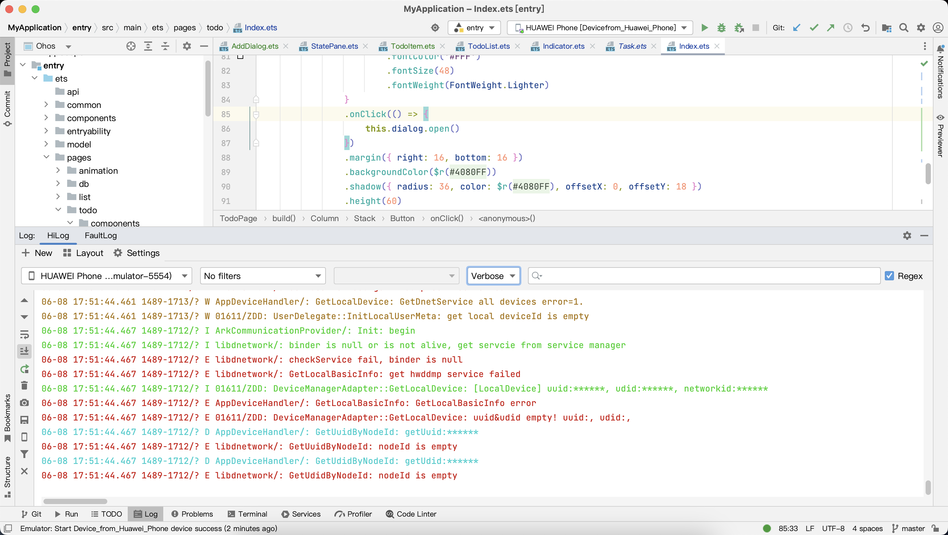Switch to TodoItem.ets tab
The width and height of the screenshot is (948, 535).
412,46
